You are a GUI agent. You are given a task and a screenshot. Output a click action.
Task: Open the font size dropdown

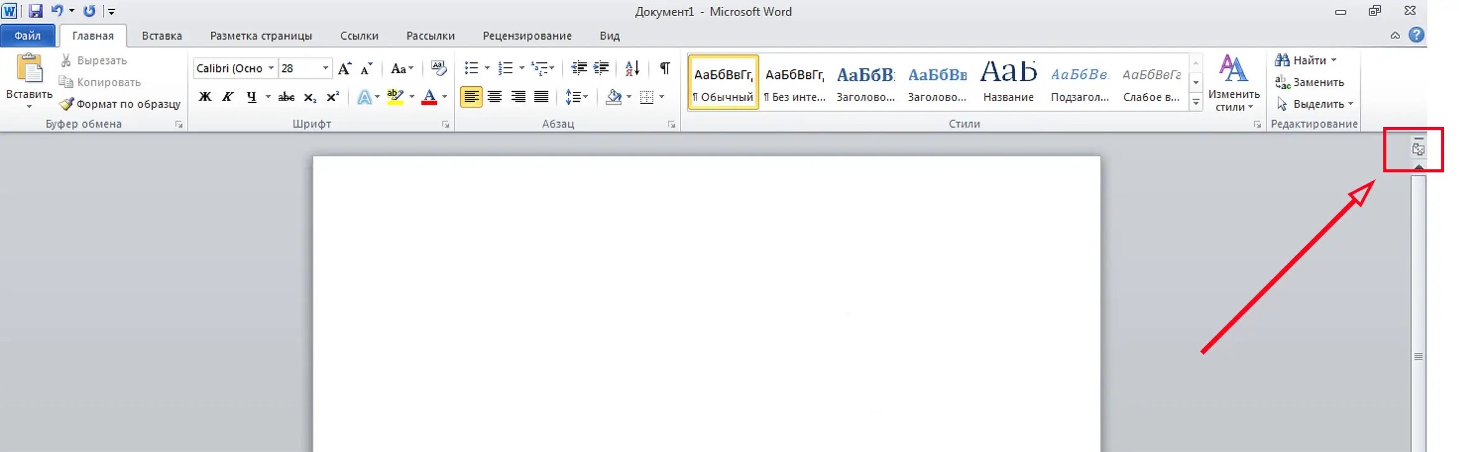coord(325,68)
